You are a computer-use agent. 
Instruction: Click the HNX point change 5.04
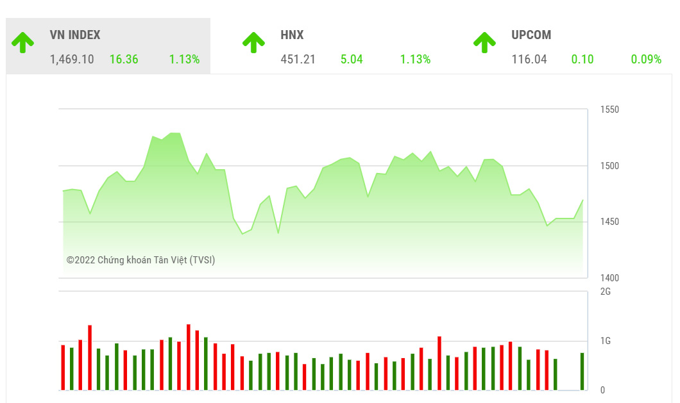coord(352,60)
